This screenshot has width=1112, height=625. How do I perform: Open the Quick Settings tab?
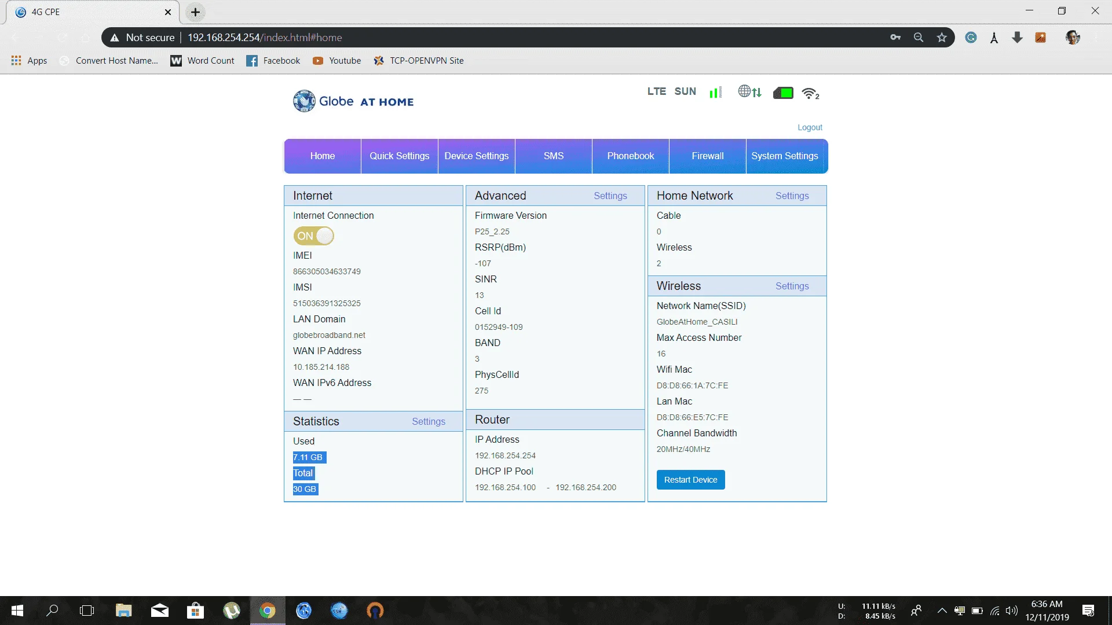pyautogui.click(x=400, y=156)
